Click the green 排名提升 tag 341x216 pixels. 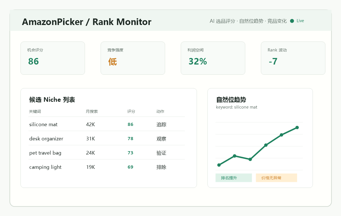coord(234,178)
